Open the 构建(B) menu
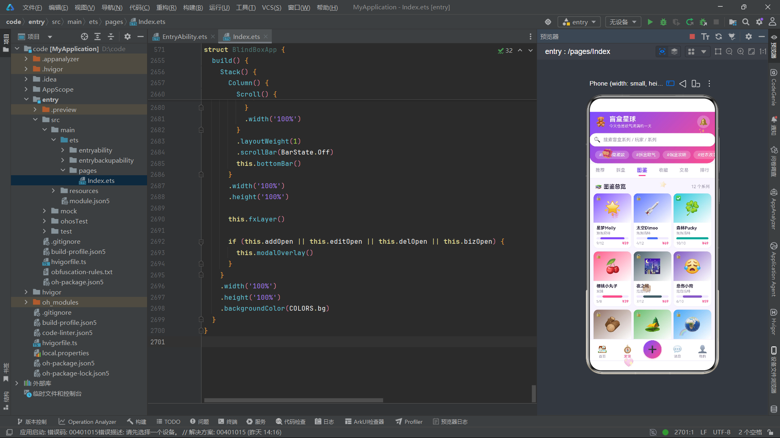 pos(193,7)
